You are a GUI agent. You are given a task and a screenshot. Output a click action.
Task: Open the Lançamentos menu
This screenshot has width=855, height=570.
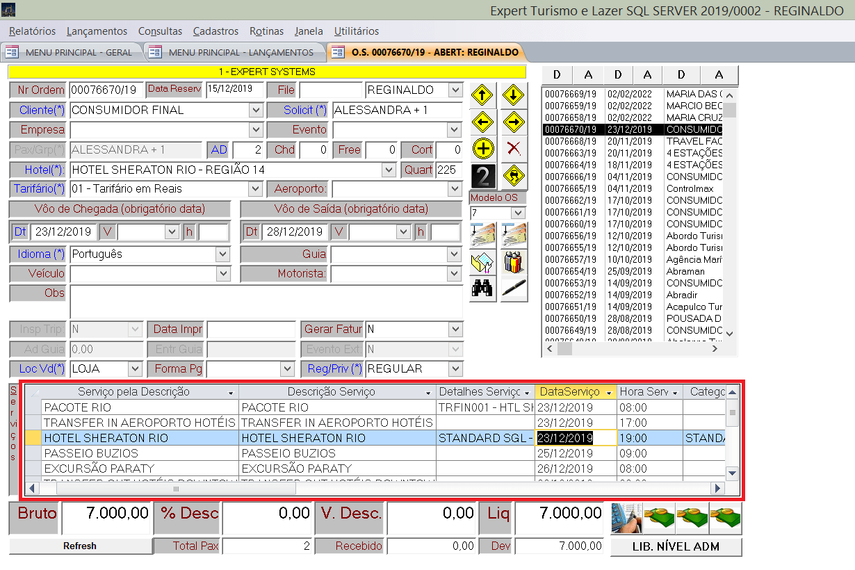(97, 31)
